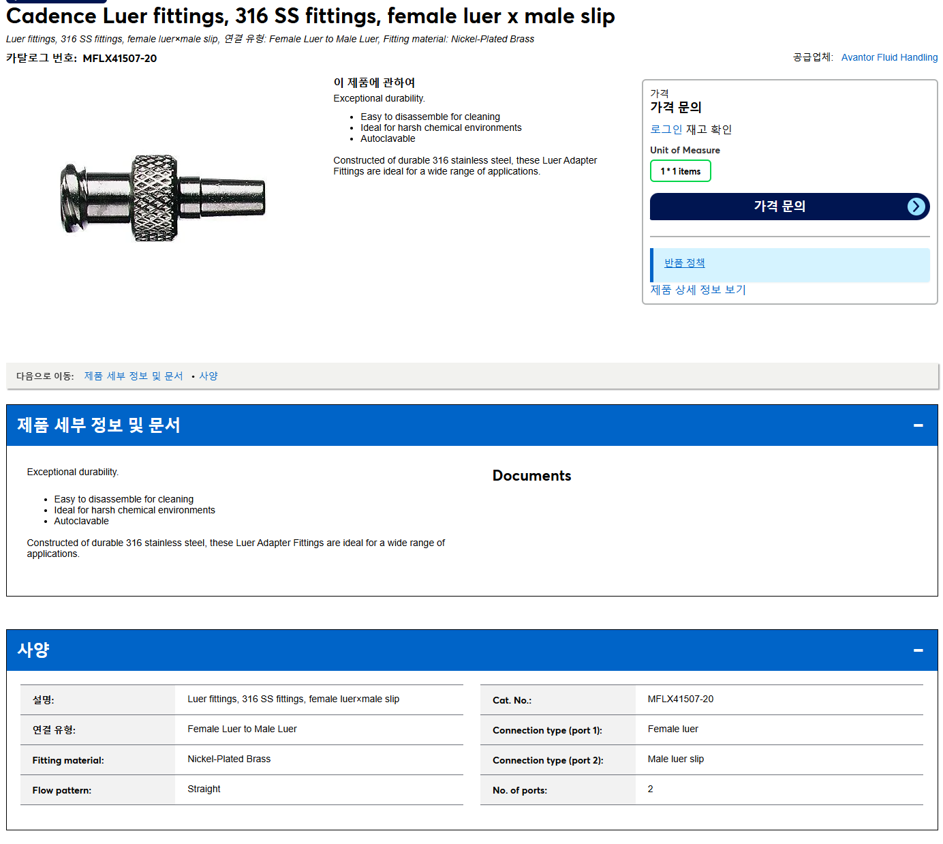Collapse the 제품 세부 정보 및 문서 section

pyautogui.click(x=918, y=425)
